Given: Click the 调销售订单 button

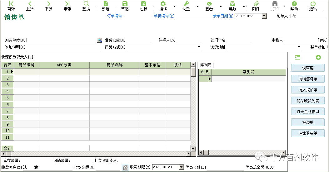Looking at the screenshot, I should (308, 79).
